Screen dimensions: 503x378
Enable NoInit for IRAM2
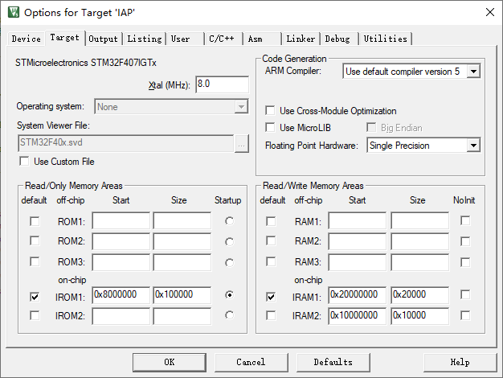click(465, 315)
